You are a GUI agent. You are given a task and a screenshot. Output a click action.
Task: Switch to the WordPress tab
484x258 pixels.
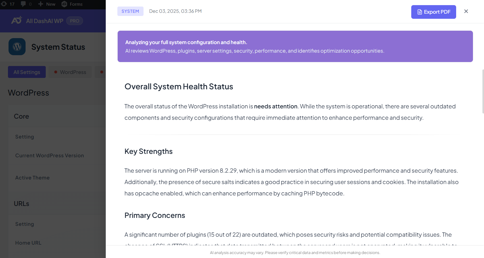pyautogui.click(x=70, y=72)
